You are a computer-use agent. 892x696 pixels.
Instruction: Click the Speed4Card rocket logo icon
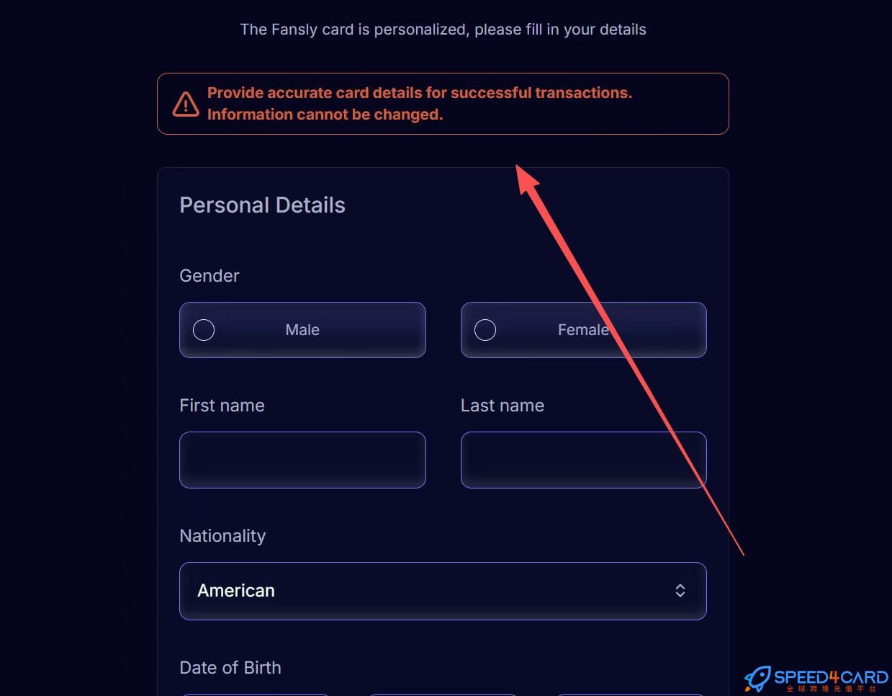[x=757, y=678]
